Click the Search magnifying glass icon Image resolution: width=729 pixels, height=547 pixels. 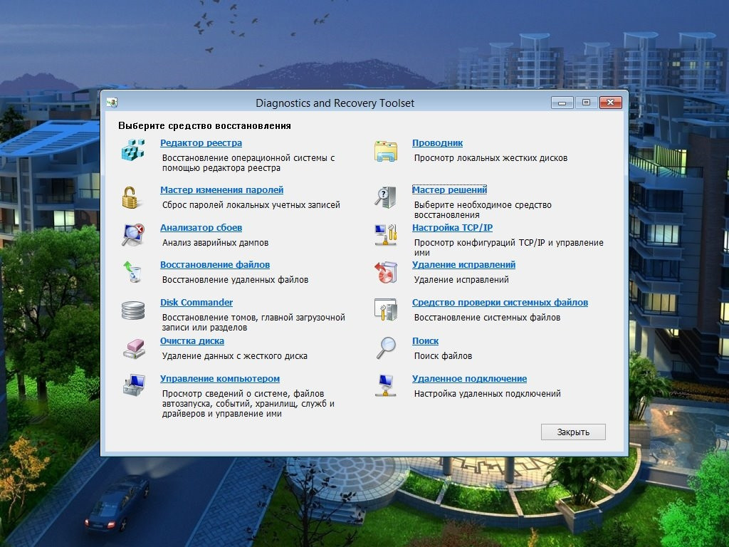click(386, 348)
